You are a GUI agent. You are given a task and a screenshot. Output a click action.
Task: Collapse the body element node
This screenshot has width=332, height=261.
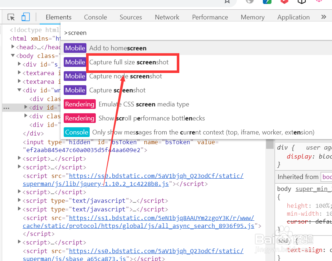(x=13, y=55)
